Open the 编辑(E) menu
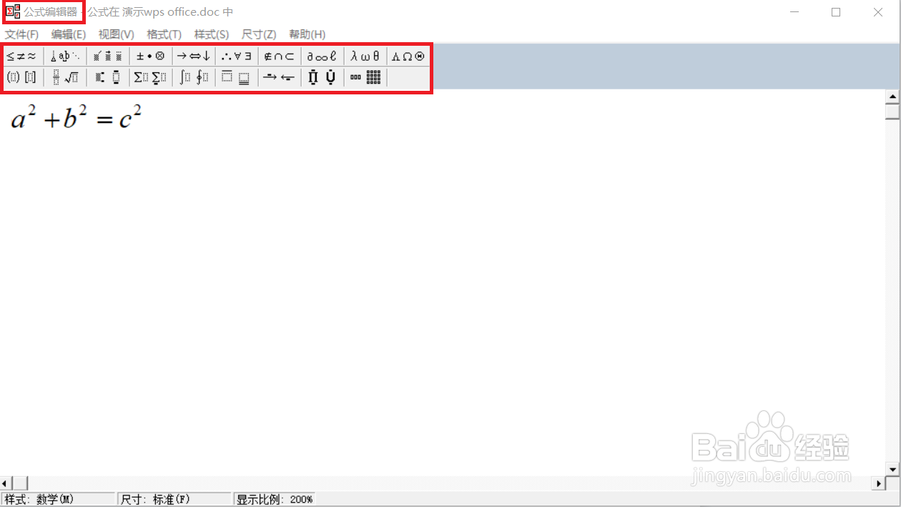Viewport: 901px width, 507px height. pyautogui.click(x=69, y=34)
